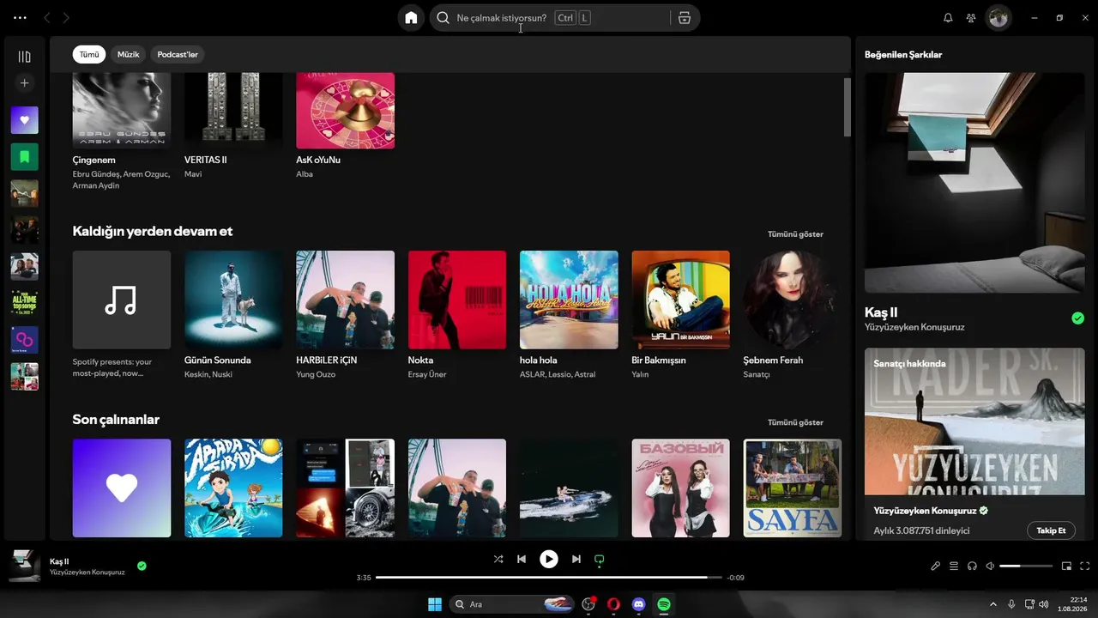The image size is (1098, 618).
Task: Show hidden system tray icons
Action: [993, 604]
